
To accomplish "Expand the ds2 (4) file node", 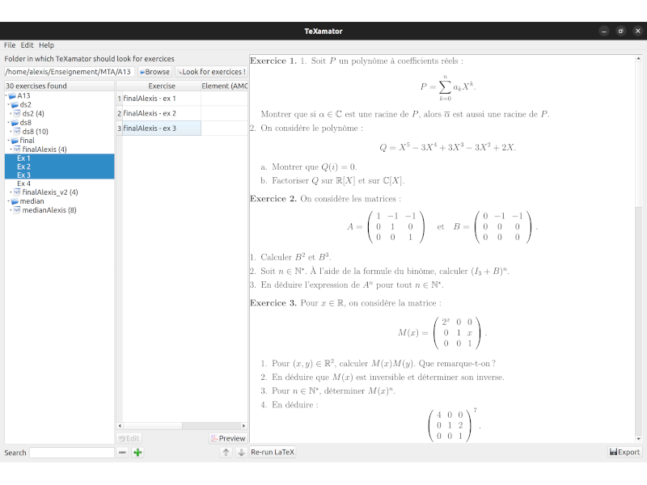I will pyautogui.click(x=11, y=113).
